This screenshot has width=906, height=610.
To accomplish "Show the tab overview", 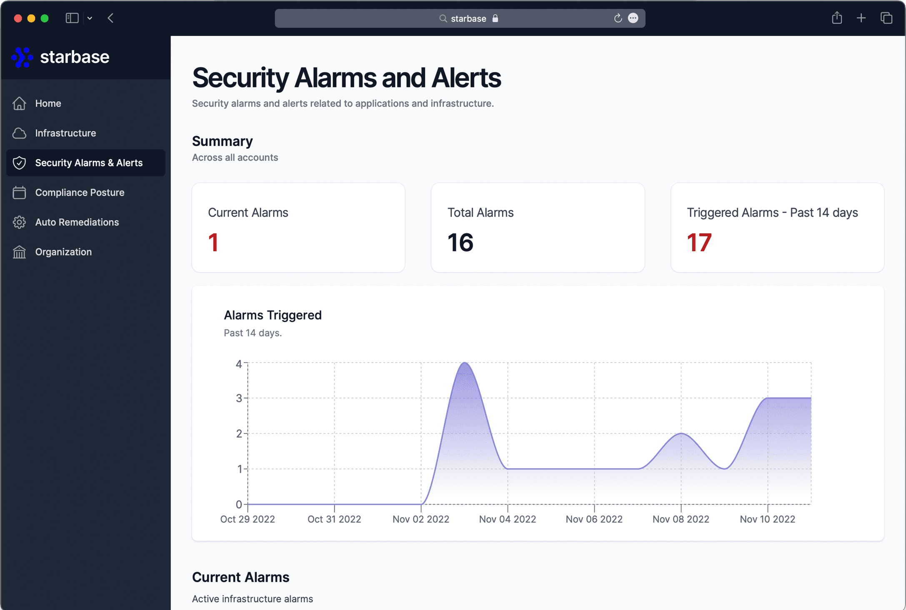I will coord(886,18).
